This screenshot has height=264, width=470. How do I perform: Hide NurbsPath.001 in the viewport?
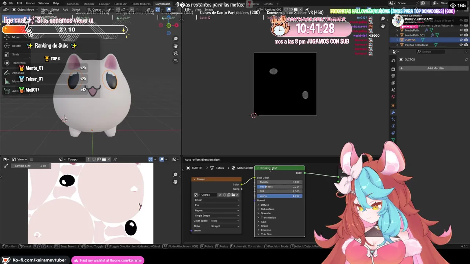tap(461, 35)
